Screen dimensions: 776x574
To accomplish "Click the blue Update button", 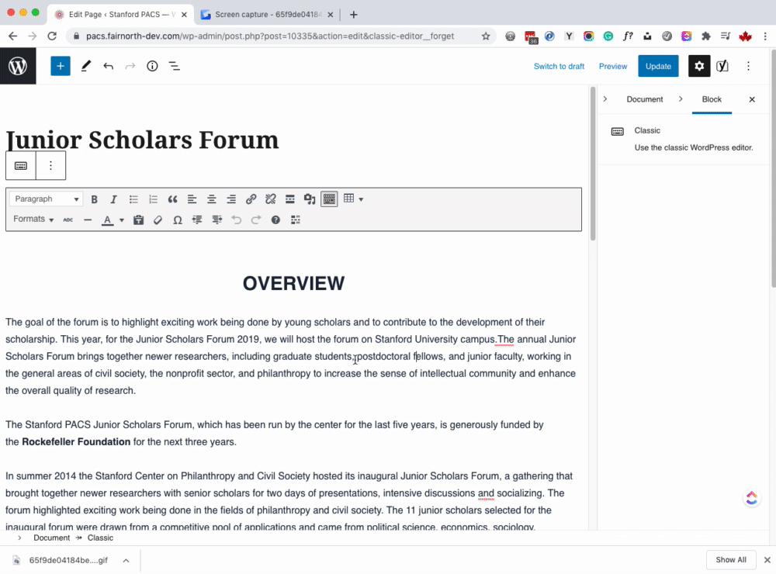I will tap(658, 66).
